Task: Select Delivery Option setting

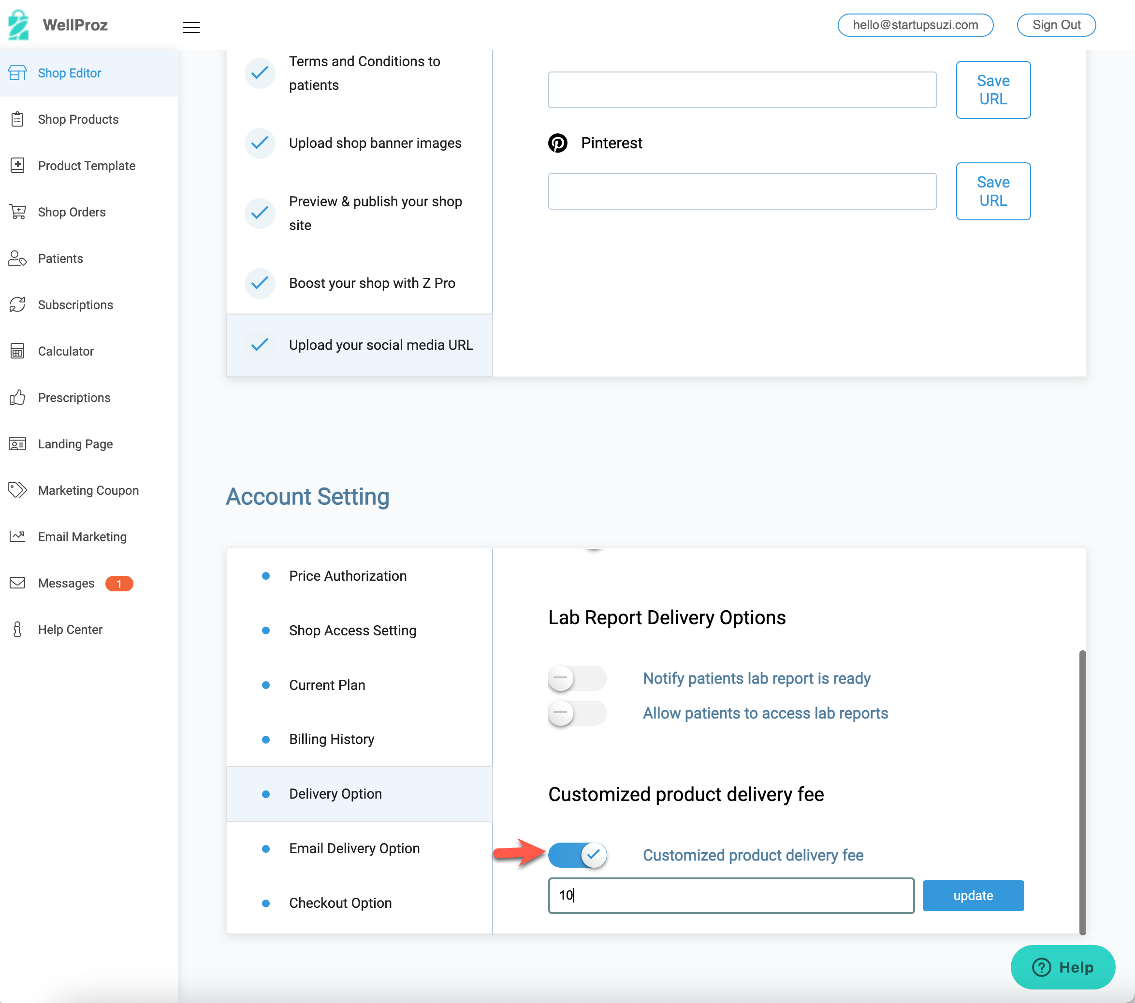Action: coord(359,794)
